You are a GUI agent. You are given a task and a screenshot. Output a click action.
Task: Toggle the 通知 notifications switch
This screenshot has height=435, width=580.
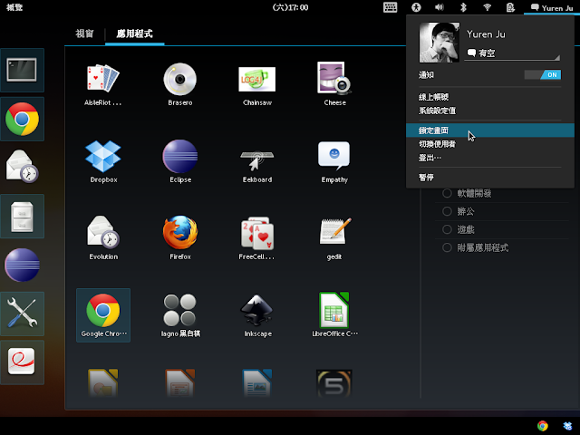543,74
